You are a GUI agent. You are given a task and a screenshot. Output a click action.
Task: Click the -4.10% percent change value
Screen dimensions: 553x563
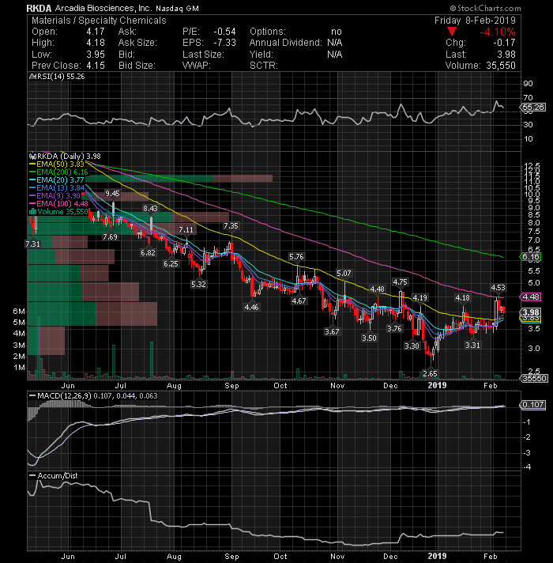coord(498,32)
